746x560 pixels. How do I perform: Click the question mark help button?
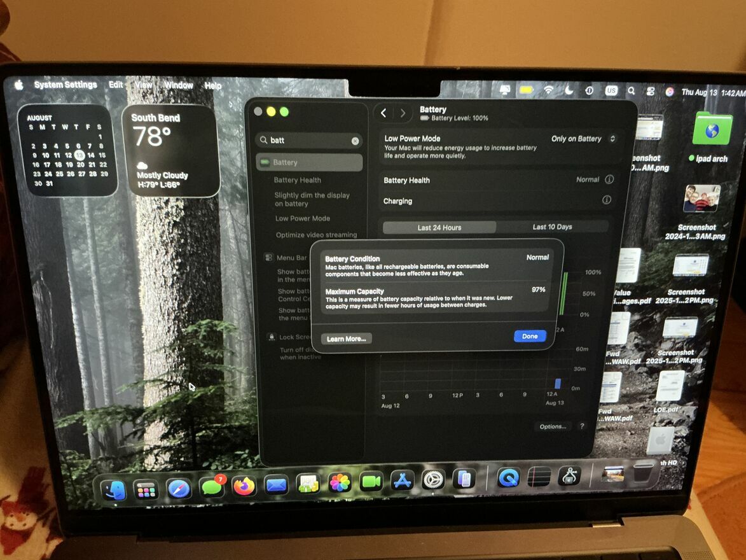[x=582, y=426]
